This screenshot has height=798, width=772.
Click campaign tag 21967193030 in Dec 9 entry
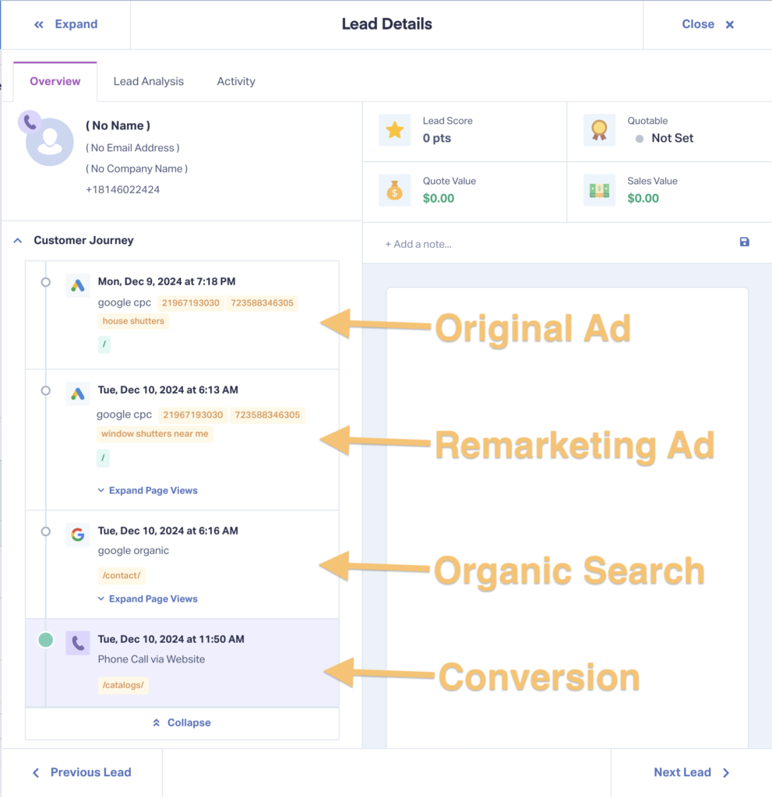tap(190, 303)
